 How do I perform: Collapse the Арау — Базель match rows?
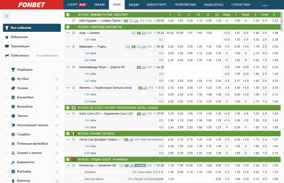[x=68, y=33]
